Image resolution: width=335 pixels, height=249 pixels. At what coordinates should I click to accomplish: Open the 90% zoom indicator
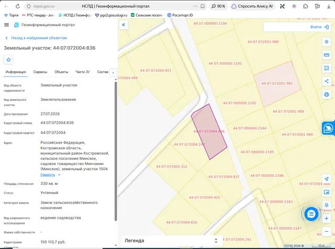218,6
